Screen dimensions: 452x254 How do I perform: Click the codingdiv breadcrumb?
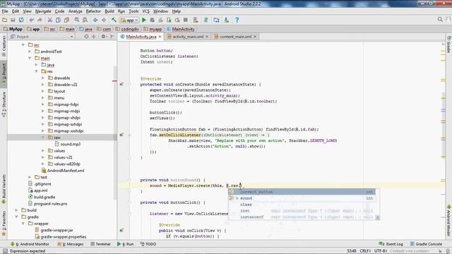127,29
